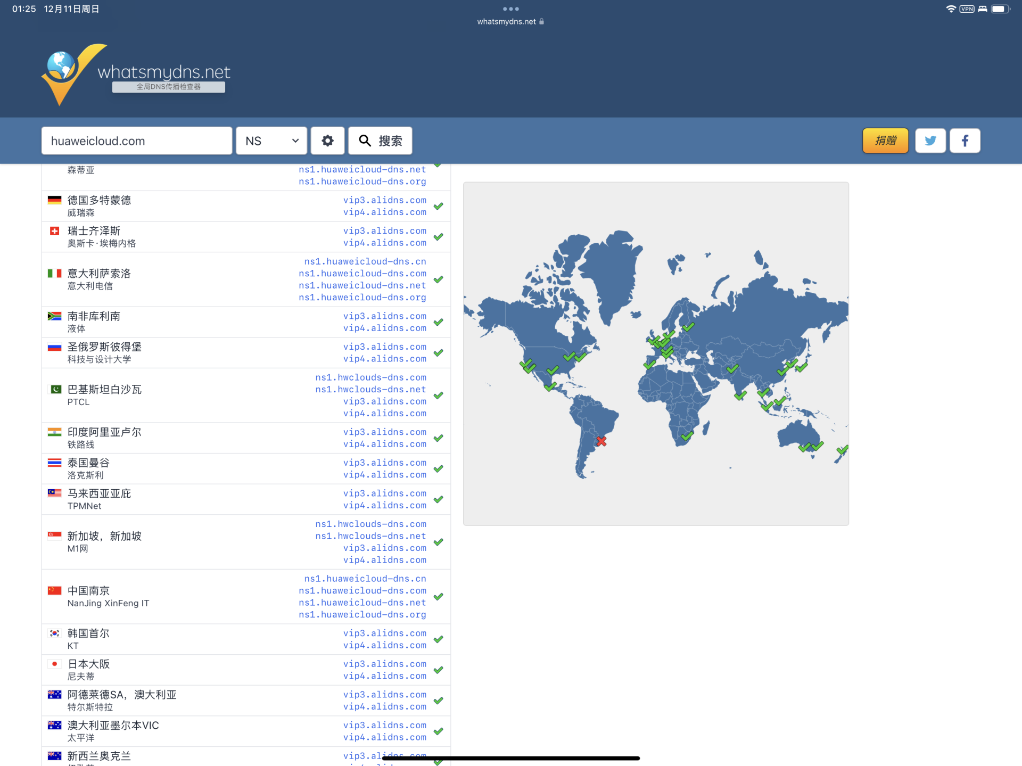Image resolution: width=1022 pixels, height=766 pixels.
Task: Click the Thailand flag icon
Action: point(54,463)
